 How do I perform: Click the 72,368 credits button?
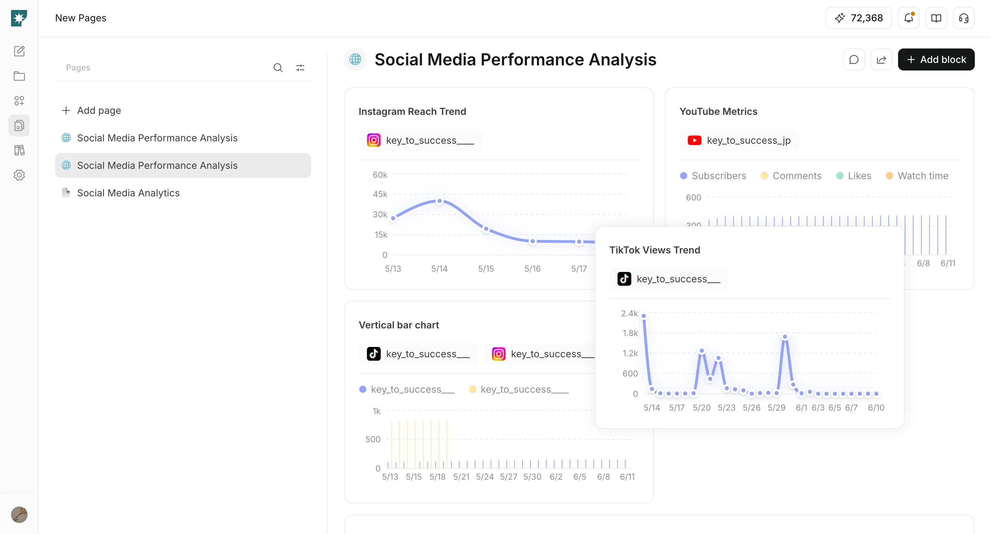pyautogui.click(x=859, y=18)
